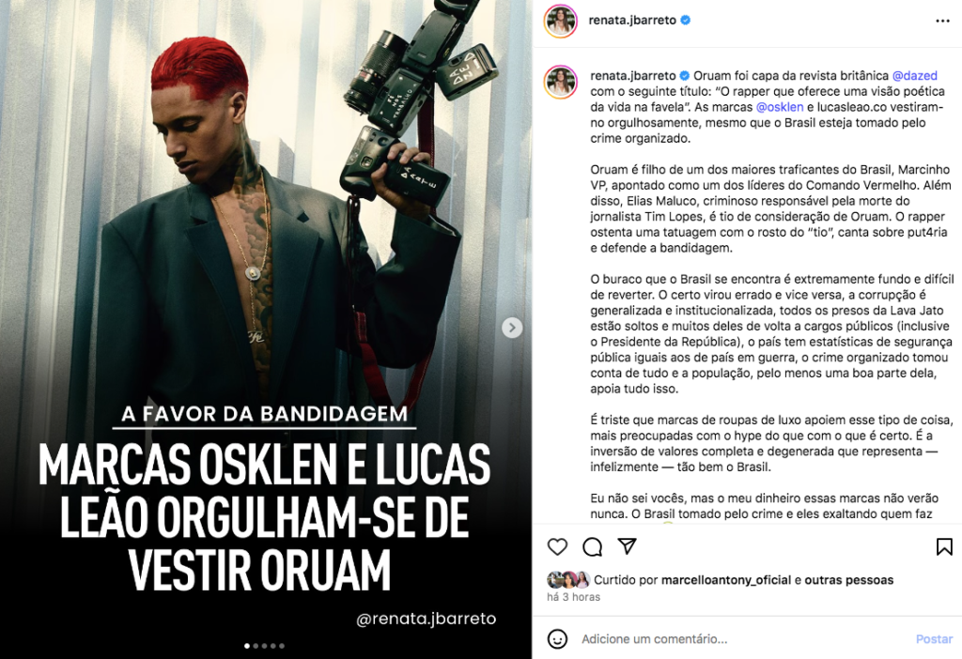Open marcelloantony_oficial profile from likes
The width and height of the screenshot is (962, 659).
[x=726, y=580]
